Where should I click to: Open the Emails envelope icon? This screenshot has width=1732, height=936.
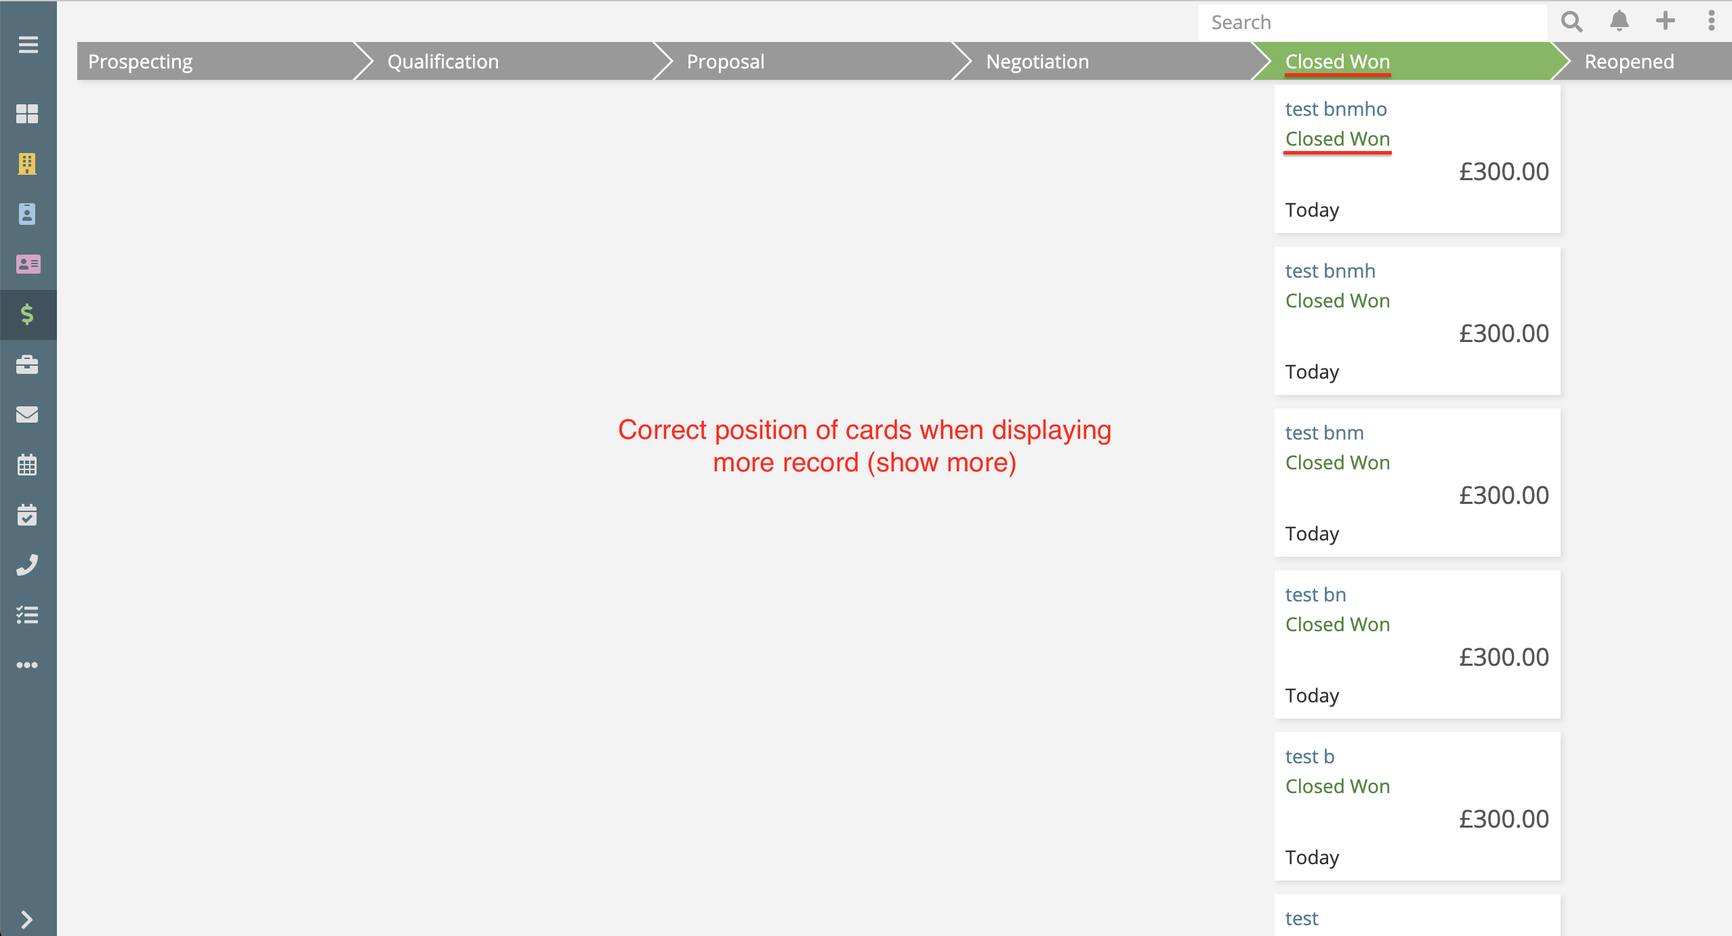click(28, 414)
